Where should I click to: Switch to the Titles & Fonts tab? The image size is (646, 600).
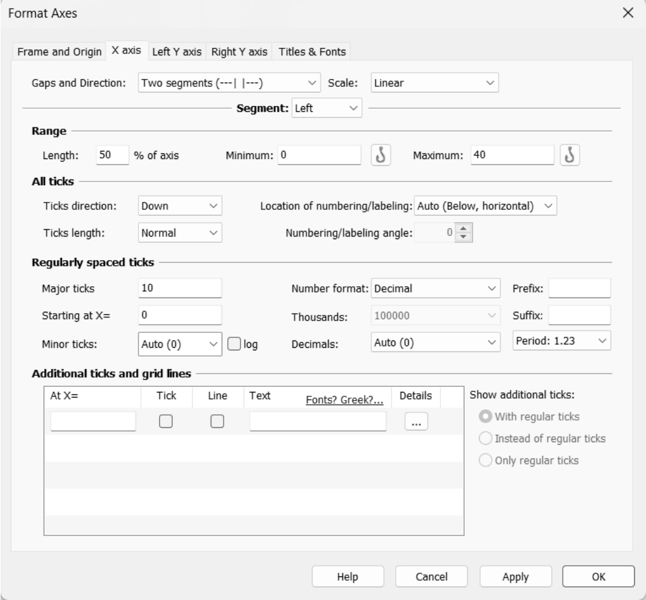tap(313, 52)
